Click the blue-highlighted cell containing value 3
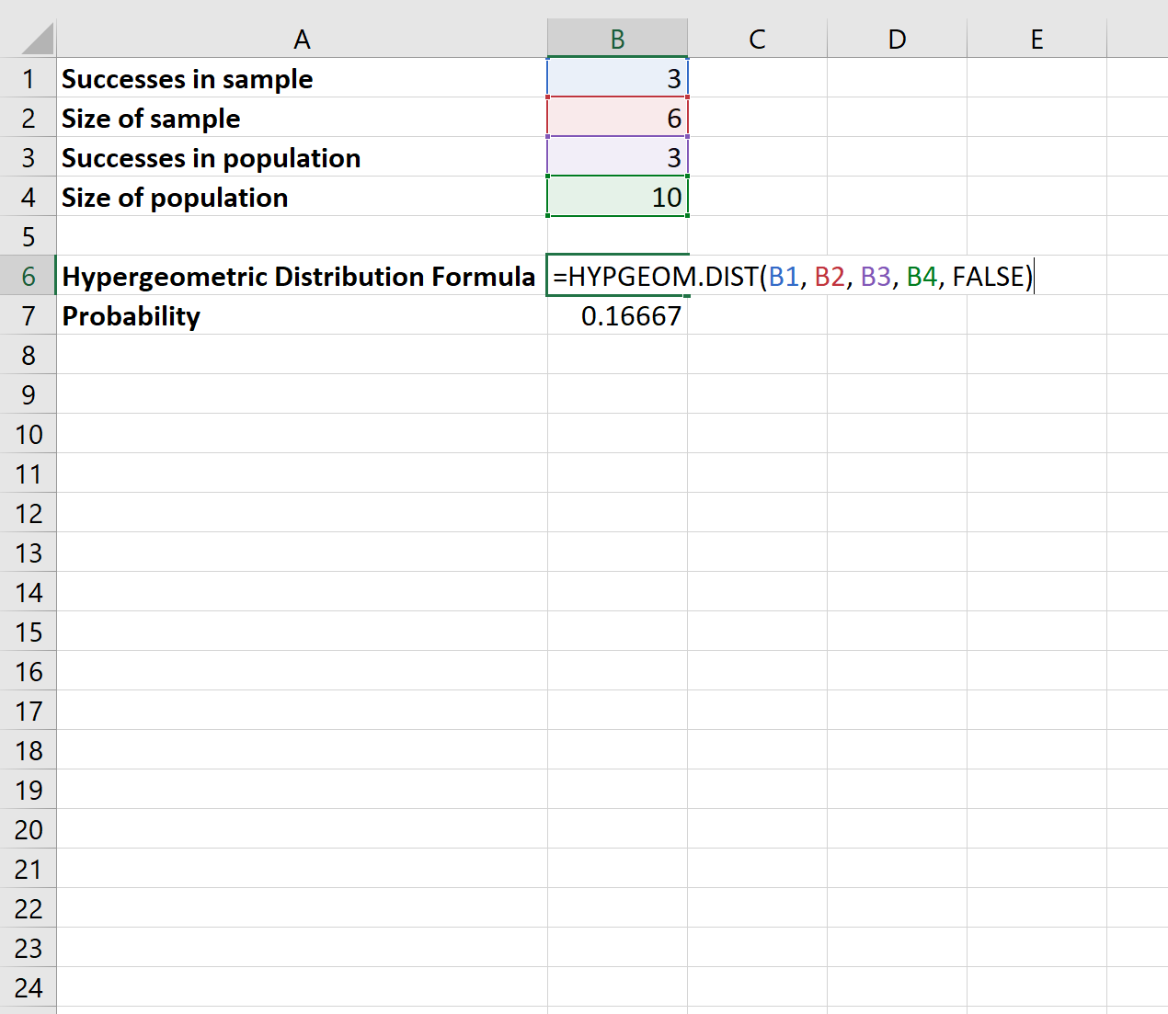The height and width of the screenshot is (1014, 1168). (616, 78)
